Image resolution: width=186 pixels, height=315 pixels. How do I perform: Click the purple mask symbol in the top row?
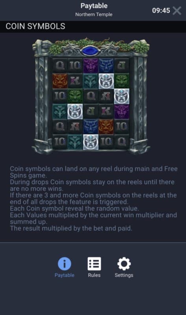click(x=91, y=66)
